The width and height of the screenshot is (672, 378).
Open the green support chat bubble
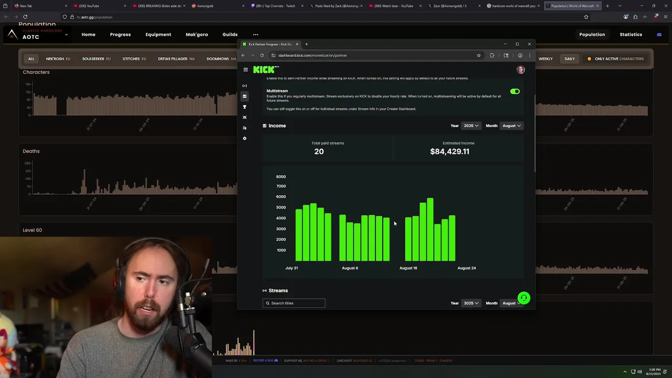click(x=523, y=298)
